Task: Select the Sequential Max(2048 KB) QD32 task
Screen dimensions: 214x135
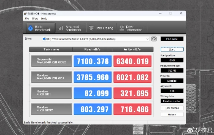Action: pos(51,61)
